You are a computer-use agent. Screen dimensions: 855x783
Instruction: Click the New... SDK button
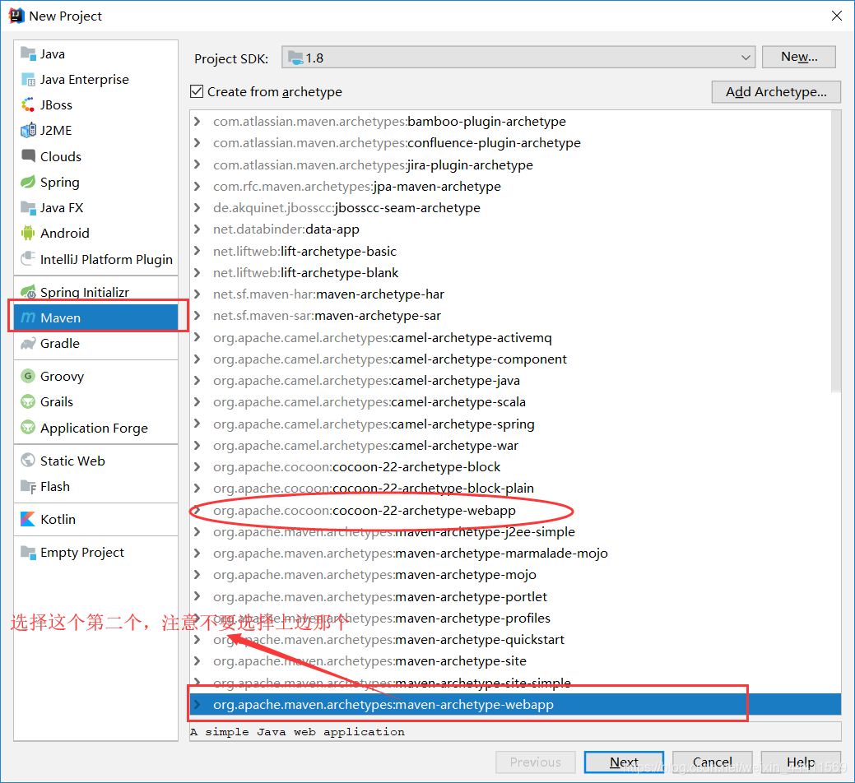click(799, 57)
